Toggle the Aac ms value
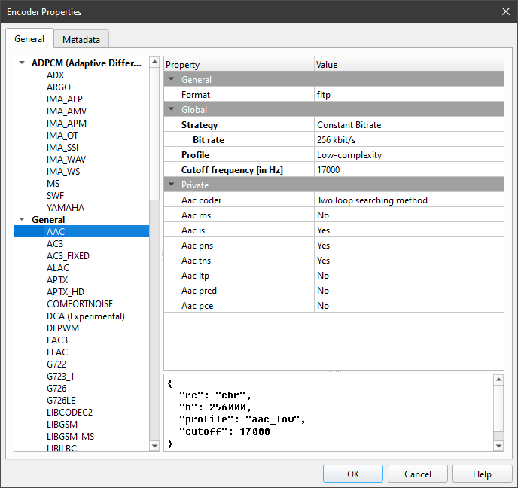Viewport: 518px width, 488px height. point(408,215)
